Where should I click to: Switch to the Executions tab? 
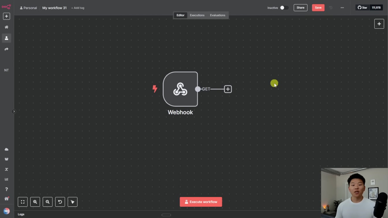197,15
